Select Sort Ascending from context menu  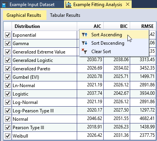pos(114,35)
